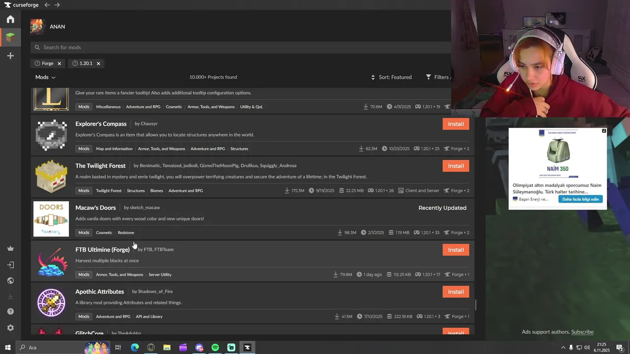Open the Filters panel
Image resolution: width=630 pixels, height=354 pixels.
(438, 77)
